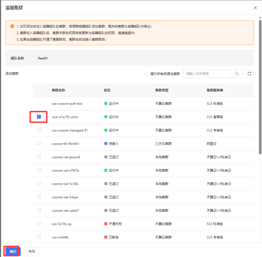Click the 集群类型 column header
262x257 pixels.
(162, 90)
